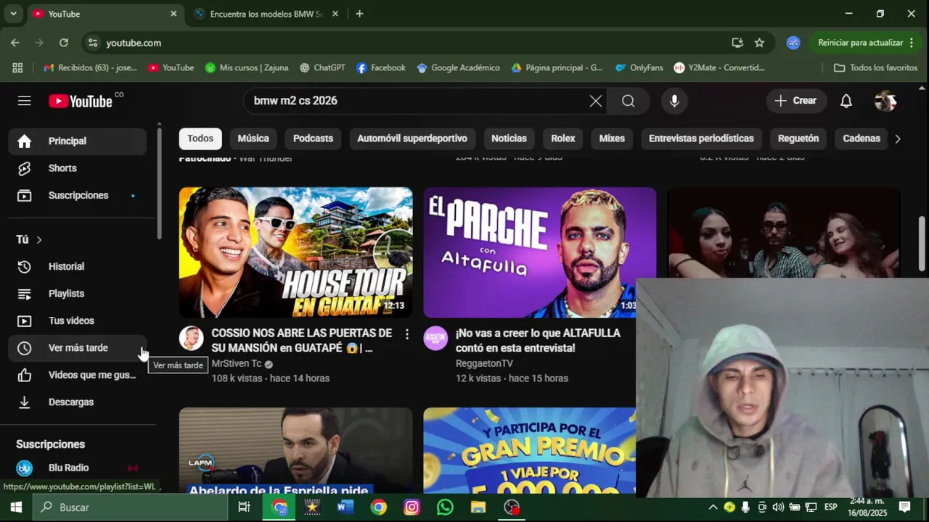
Task: Clear the search box with X
Action: [596, 101]
